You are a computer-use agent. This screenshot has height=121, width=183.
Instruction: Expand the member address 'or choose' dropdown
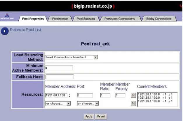(58, 104)
